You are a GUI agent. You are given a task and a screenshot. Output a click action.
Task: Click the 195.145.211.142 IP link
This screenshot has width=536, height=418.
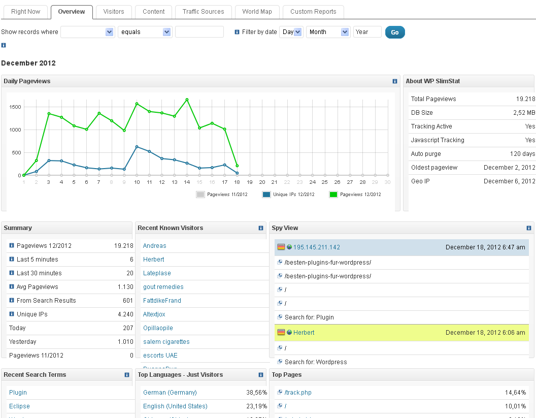317,247
